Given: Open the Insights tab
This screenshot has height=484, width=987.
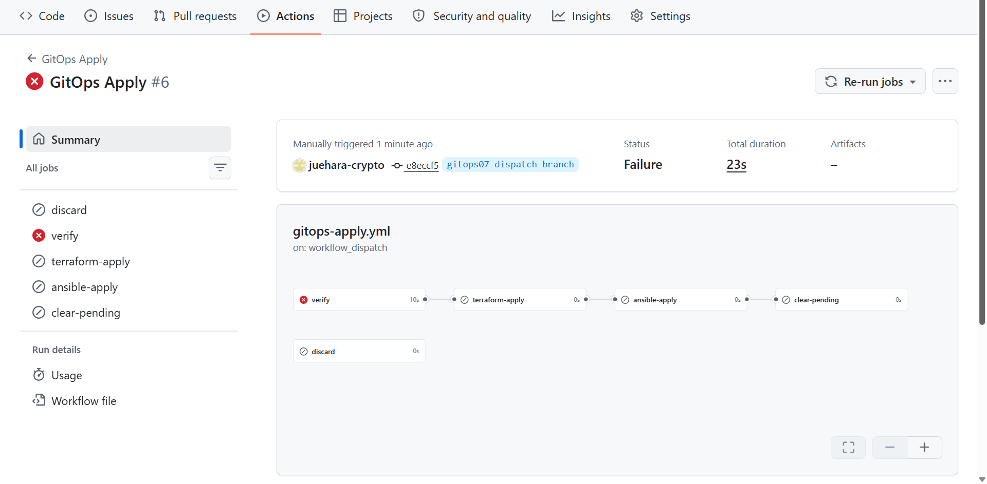Looking at the screenshot, I should pos(581,16).
